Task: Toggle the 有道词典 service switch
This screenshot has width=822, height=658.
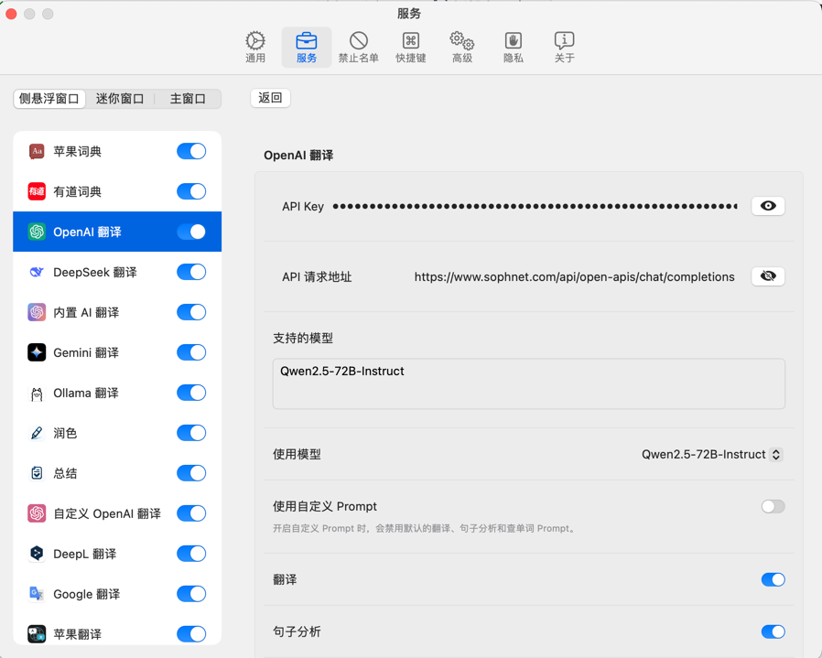Action: pos(191,191)
